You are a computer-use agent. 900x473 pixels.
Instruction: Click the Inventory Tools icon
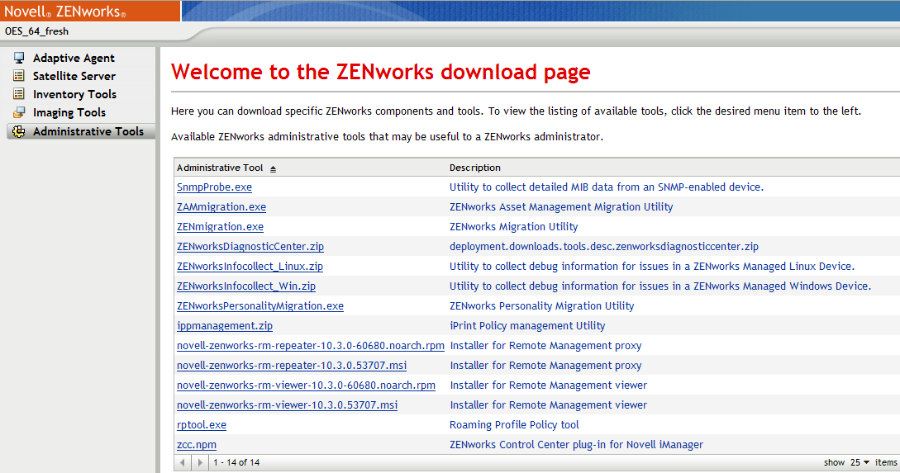coord(19,94)
